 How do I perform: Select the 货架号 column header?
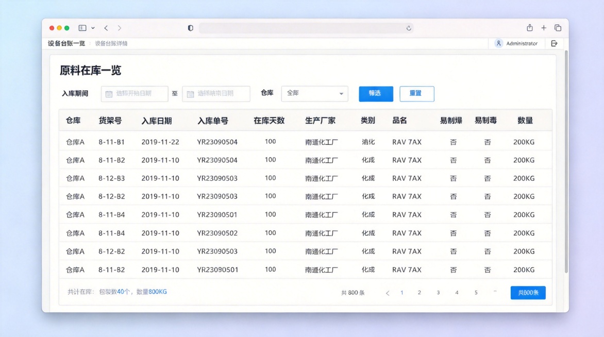(110, 121)
